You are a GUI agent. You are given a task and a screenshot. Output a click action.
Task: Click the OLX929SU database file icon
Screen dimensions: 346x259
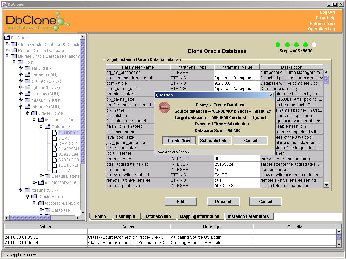coord(55,149)
